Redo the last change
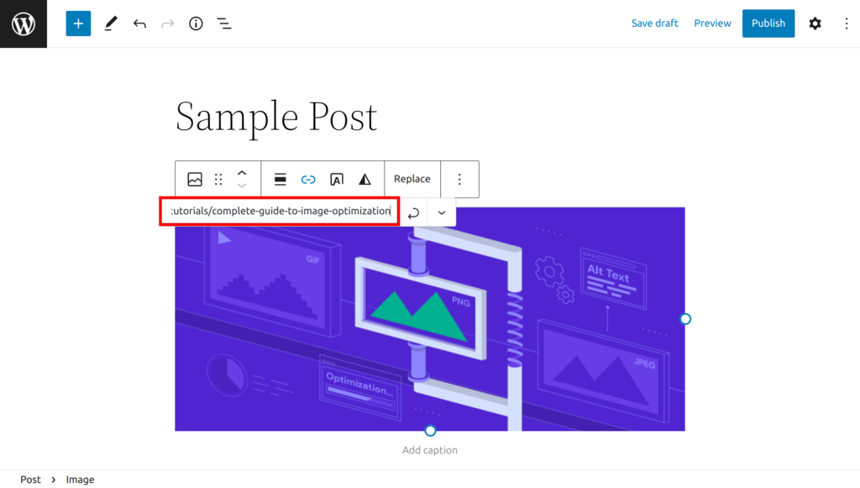 pyautogui.click(x=167, y=23)
